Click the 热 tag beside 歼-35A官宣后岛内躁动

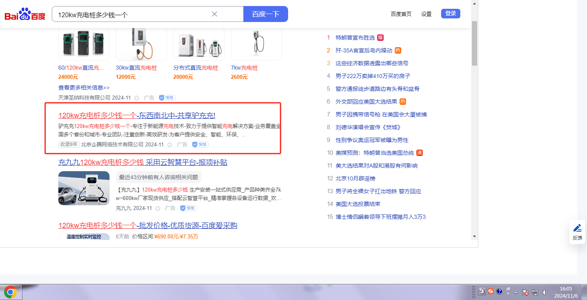pyautogui.click(x=398, y=50)
